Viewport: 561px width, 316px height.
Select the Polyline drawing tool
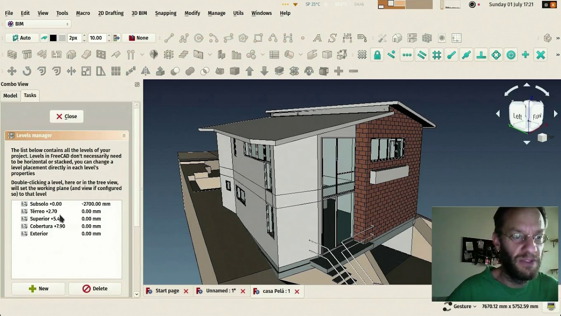point(184,38)
